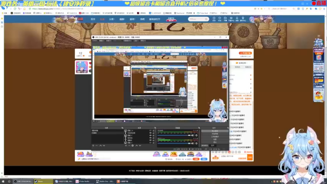This screenshot has width=327, height=184.
Task: Move the selected source up in OBS Sources toolbar
Action: coord(137,146)
